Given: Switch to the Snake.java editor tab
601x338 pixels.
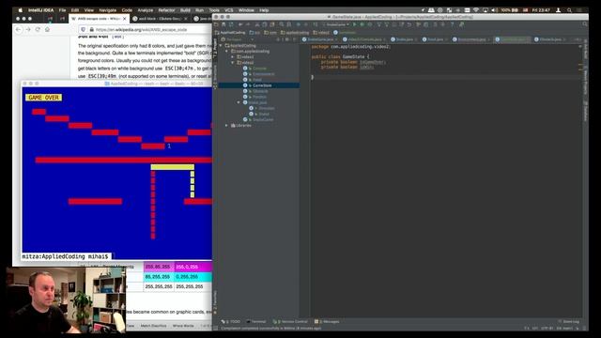Looking at the screenshot, I should coord(405,39).
